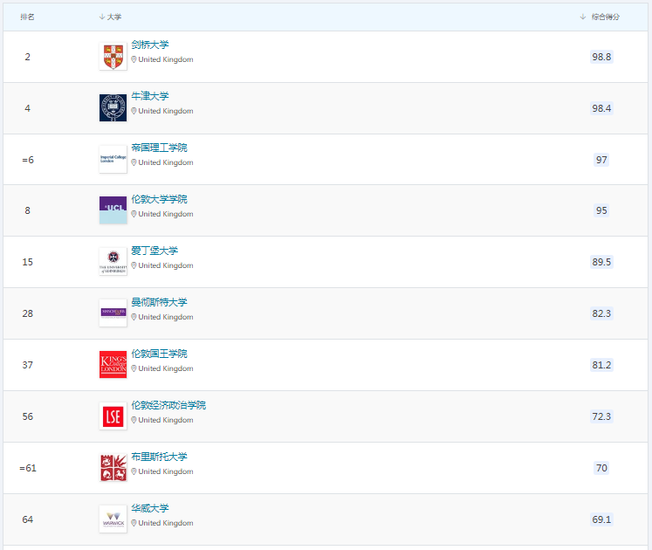
Task: Click the King's College London red logo
Action: 113,365
